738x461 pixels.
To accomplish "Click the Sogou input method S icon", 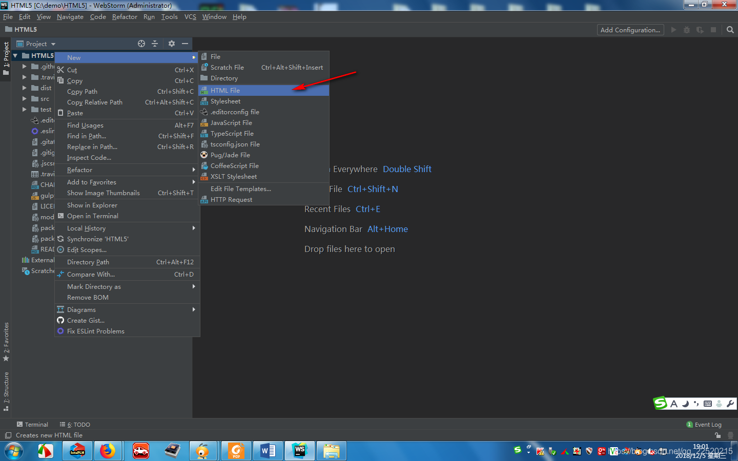I will click(661, 403).
